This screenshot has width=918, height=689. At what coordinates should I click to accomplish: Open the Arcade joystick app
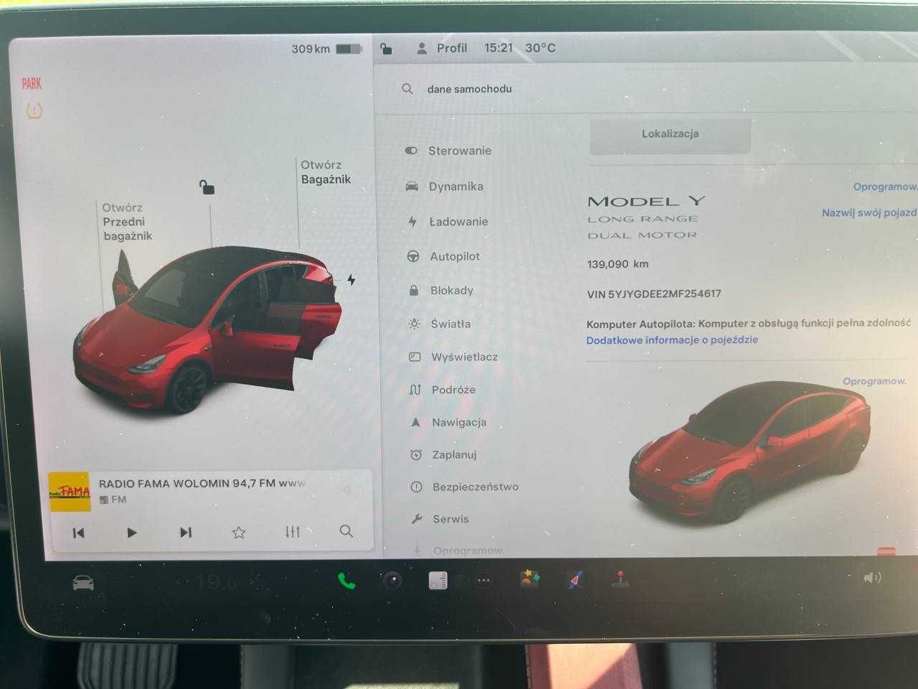(620, 579)
